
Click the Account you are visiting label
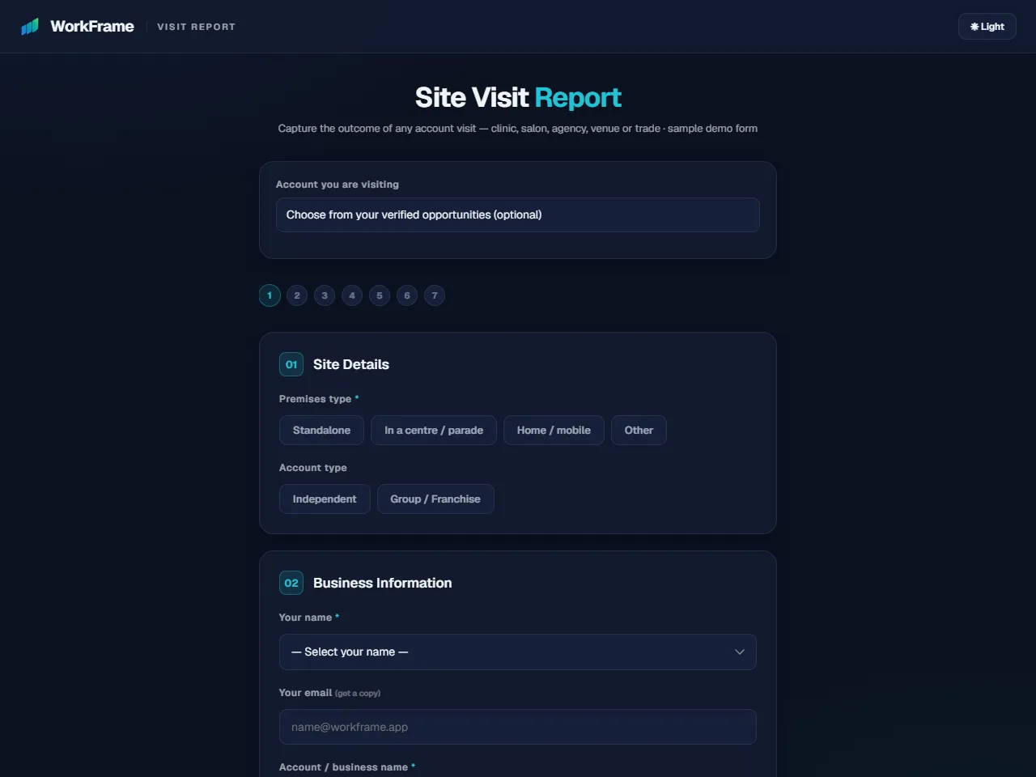(338, 185)
